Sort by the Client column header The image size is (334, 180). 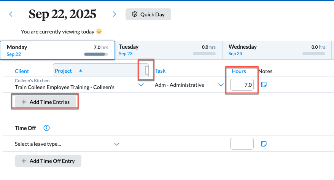pyautogui.click(x=22, y=71)
